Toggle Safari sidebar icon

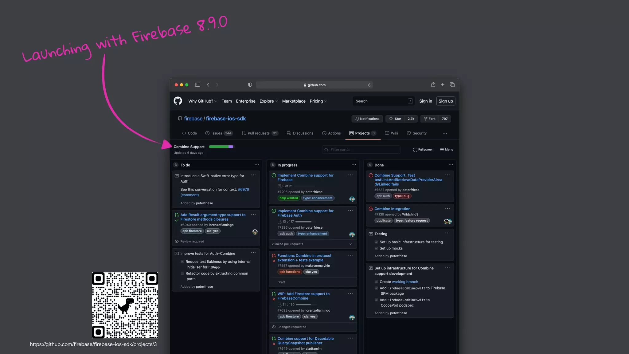tap(197, 85)
